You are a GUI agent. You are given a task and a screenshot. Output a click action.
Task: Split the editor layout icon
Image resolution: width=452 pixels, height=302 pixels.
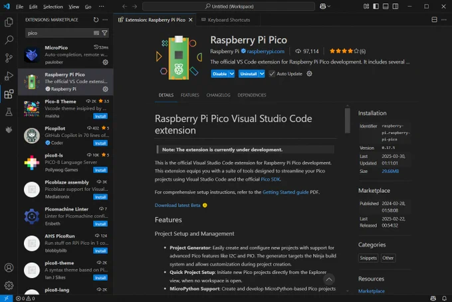click(x=435, y=19)
